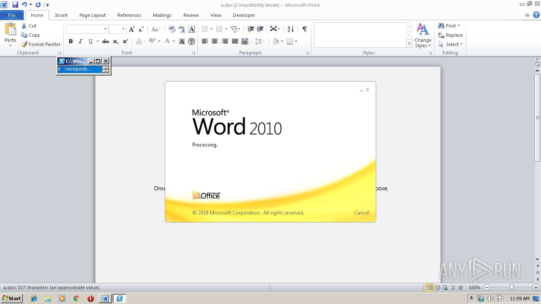Toggle Strikethrough formatting
This screenshot has width=541, height=304.
click(106, 41)
